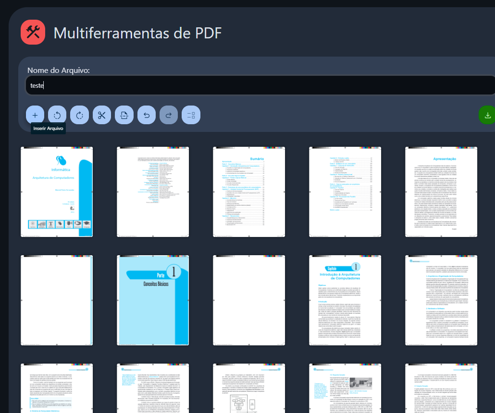Select the Sumário page thumbnail
The width and height of the screenshot is (495, 413).
[249, 192]
